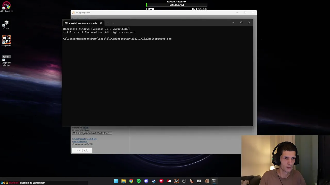Click the cmd icon in the terminal tab
Image resolution: width=330 pixels, height=185 pixels.
pyautogui.click(x=66, y=23)
